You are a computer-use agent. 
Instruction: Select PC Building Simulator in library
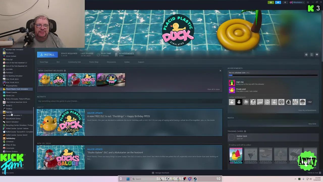14,76
